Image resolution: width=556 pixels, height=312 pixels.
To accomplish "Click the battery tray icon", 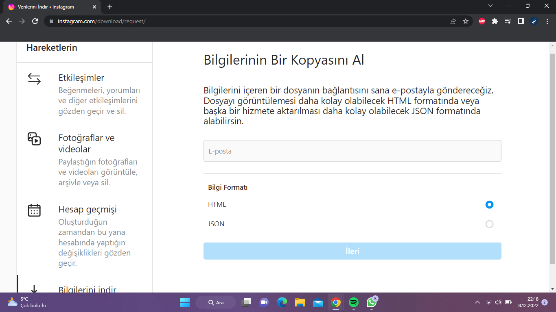I will tap(508, 302).
